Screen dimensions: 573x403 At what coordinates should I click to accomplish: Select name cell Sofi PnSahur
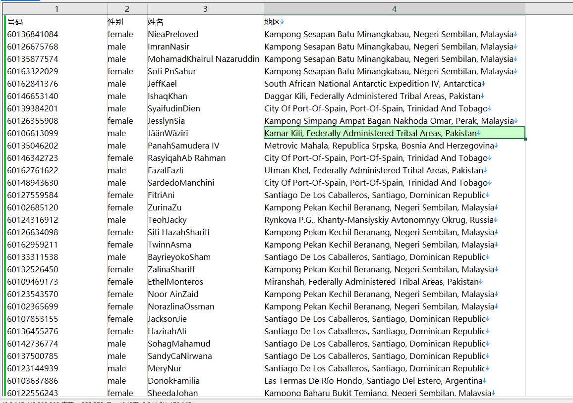205,72
